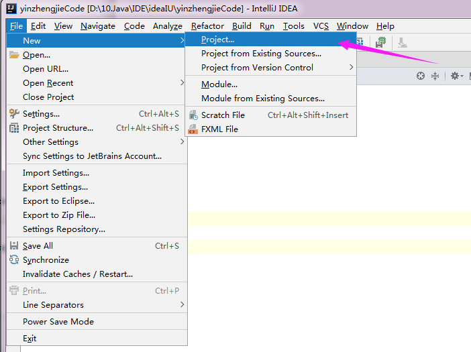Choose Export Settings...
471x352 pixels.
click(97, 187)
